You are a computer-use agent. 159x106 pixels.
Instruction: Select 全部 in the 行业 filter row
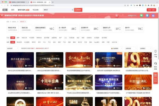[13, 38]
